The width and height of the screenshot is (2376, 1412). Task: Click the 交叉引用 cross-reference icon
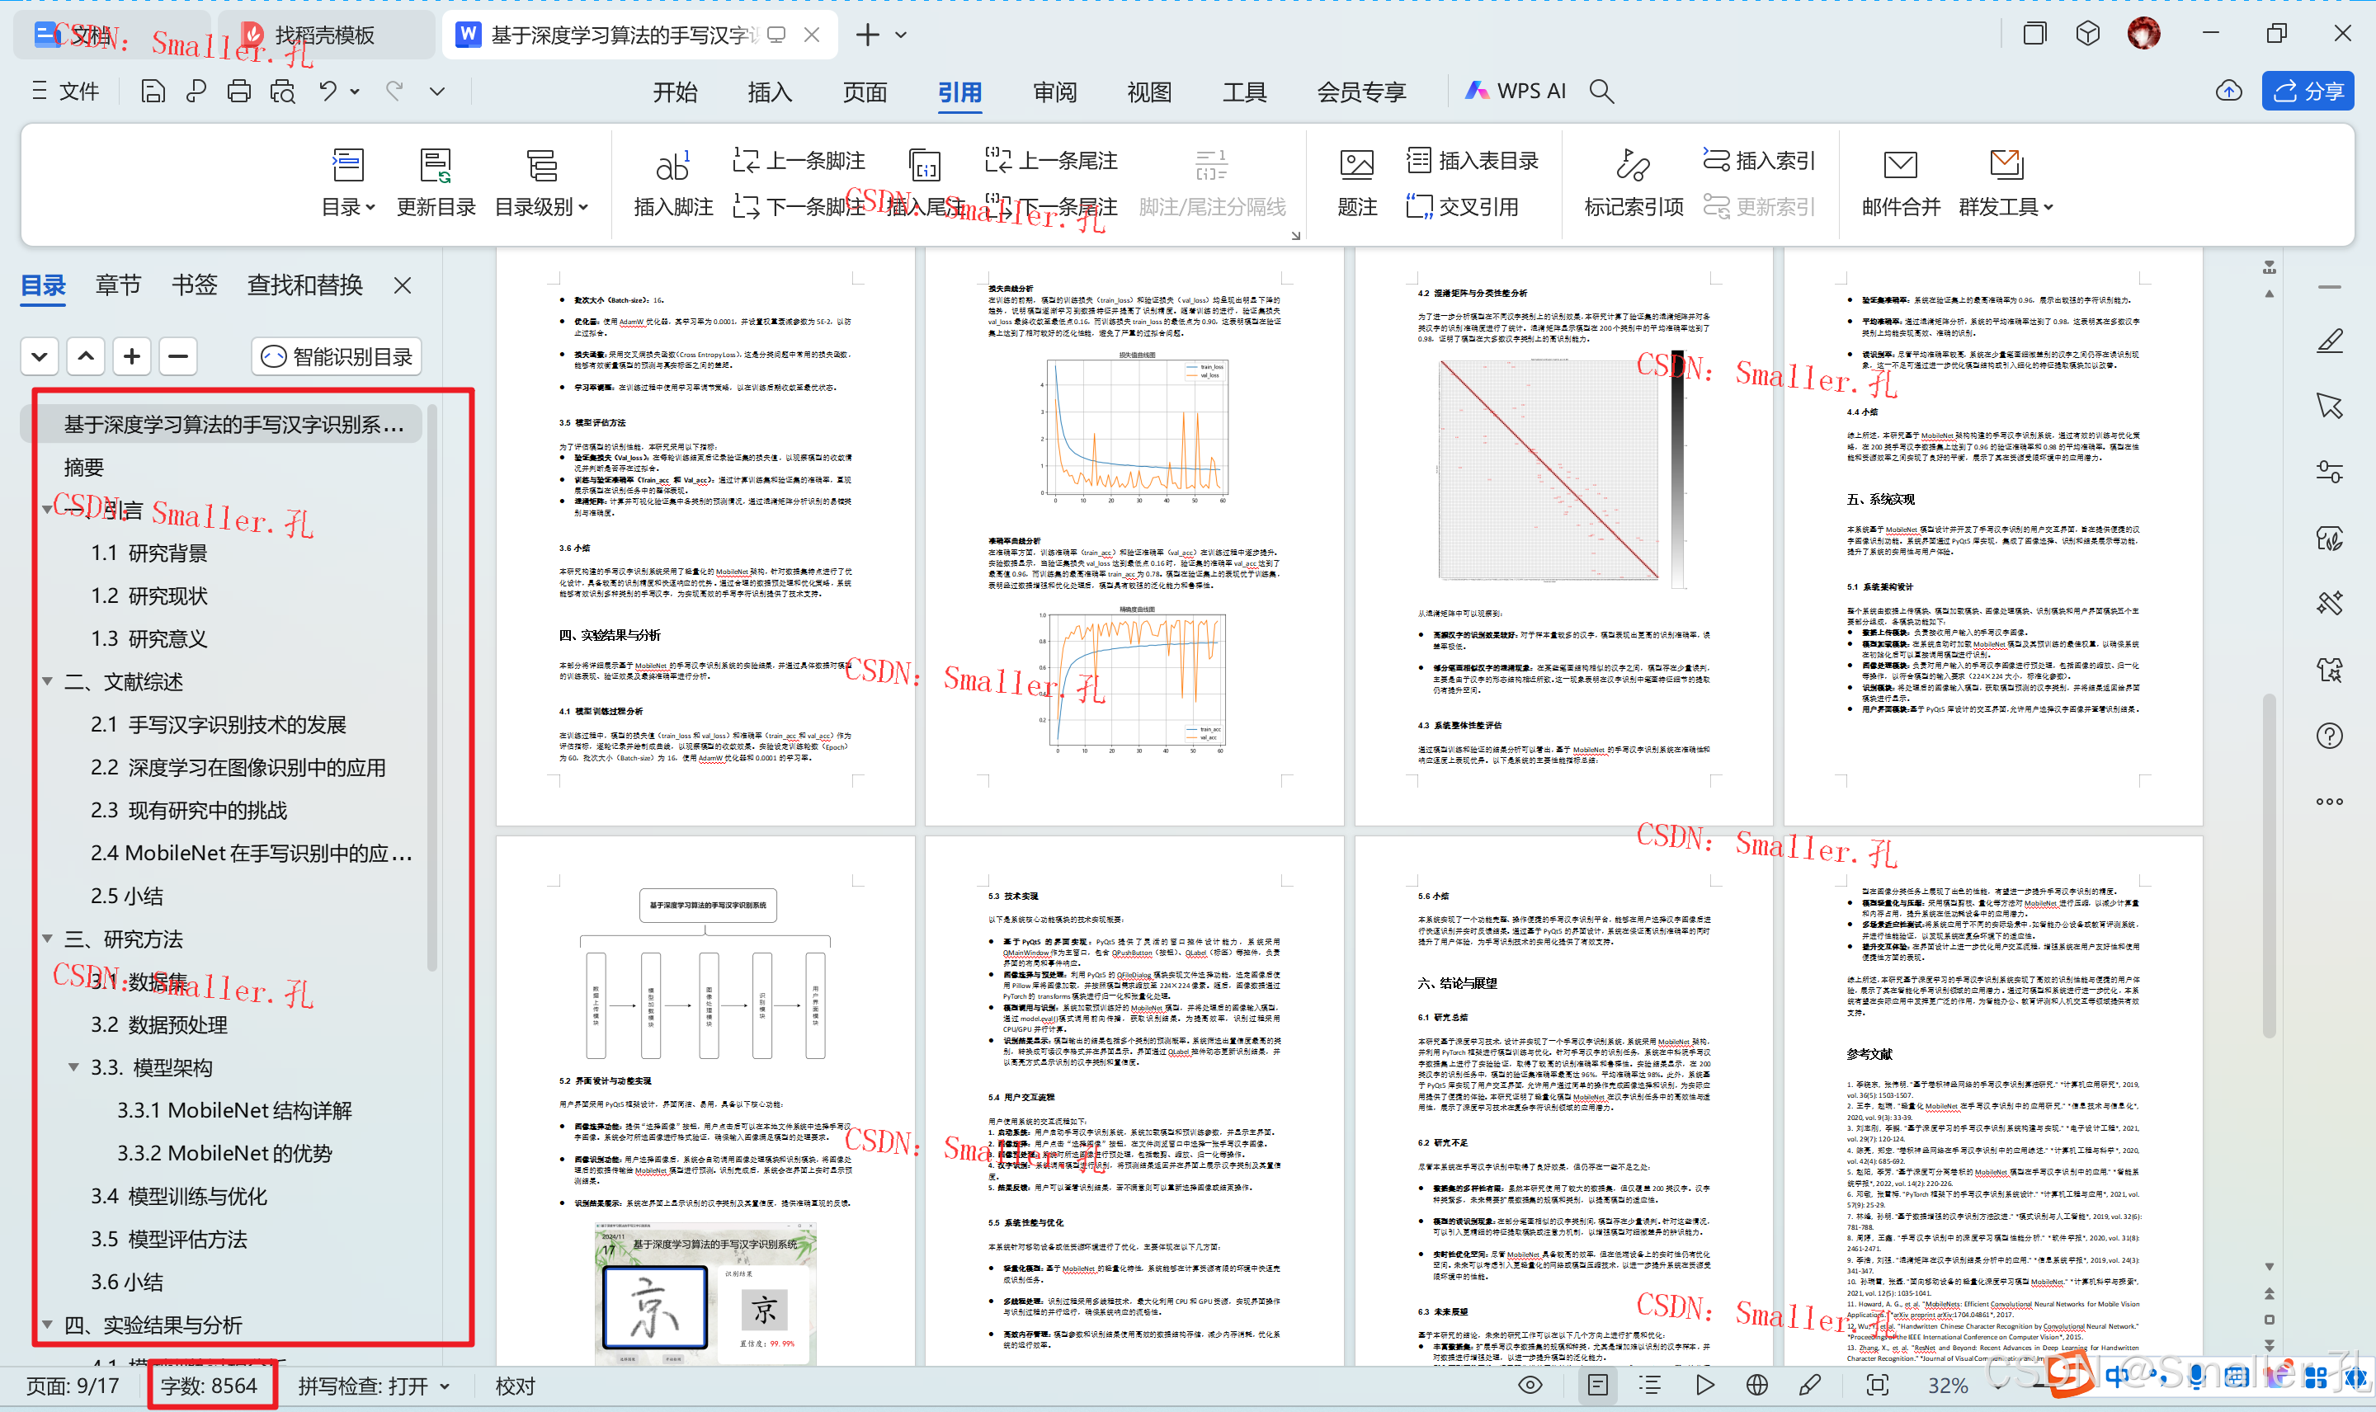[x=1464, y=207]
